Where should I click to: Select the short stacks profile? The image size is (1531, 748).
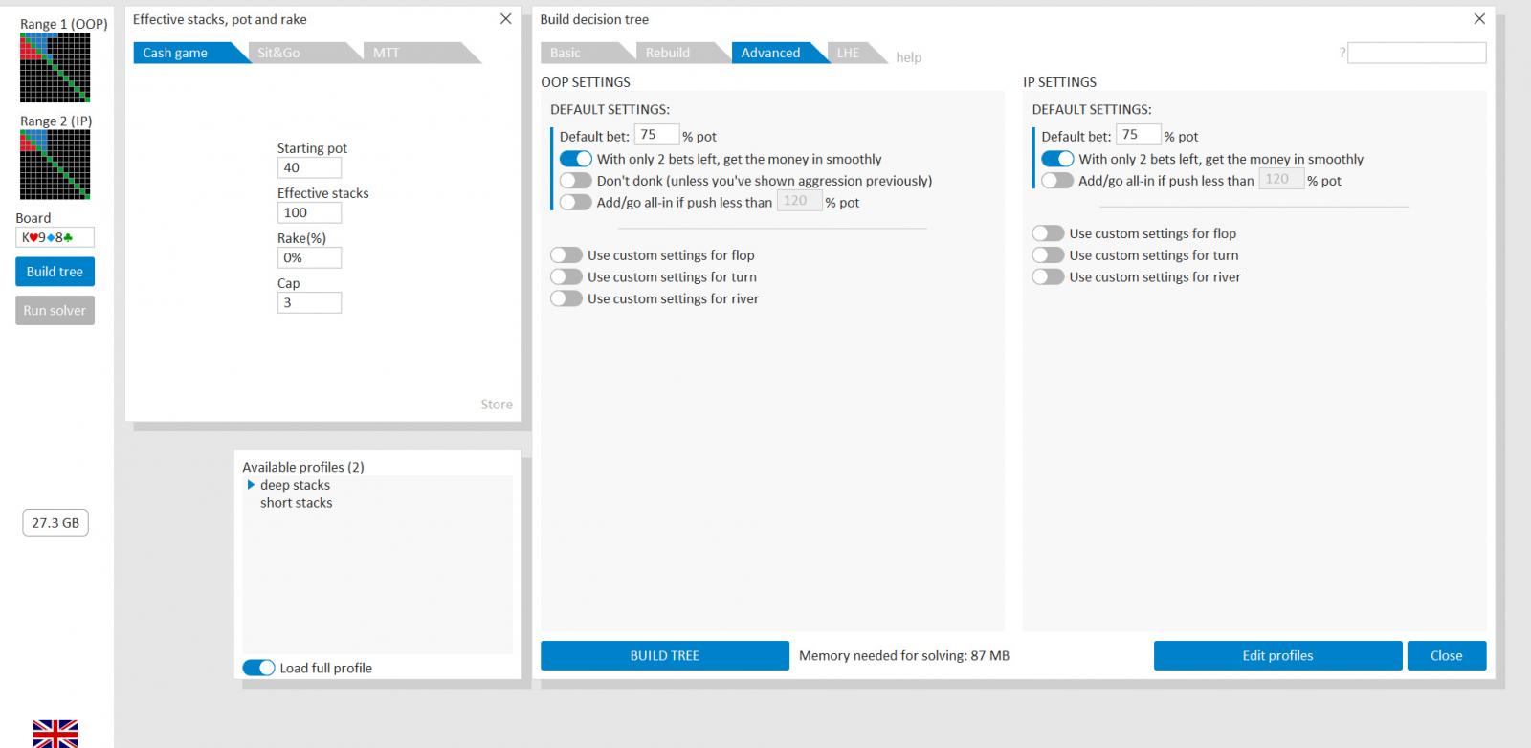296,503
